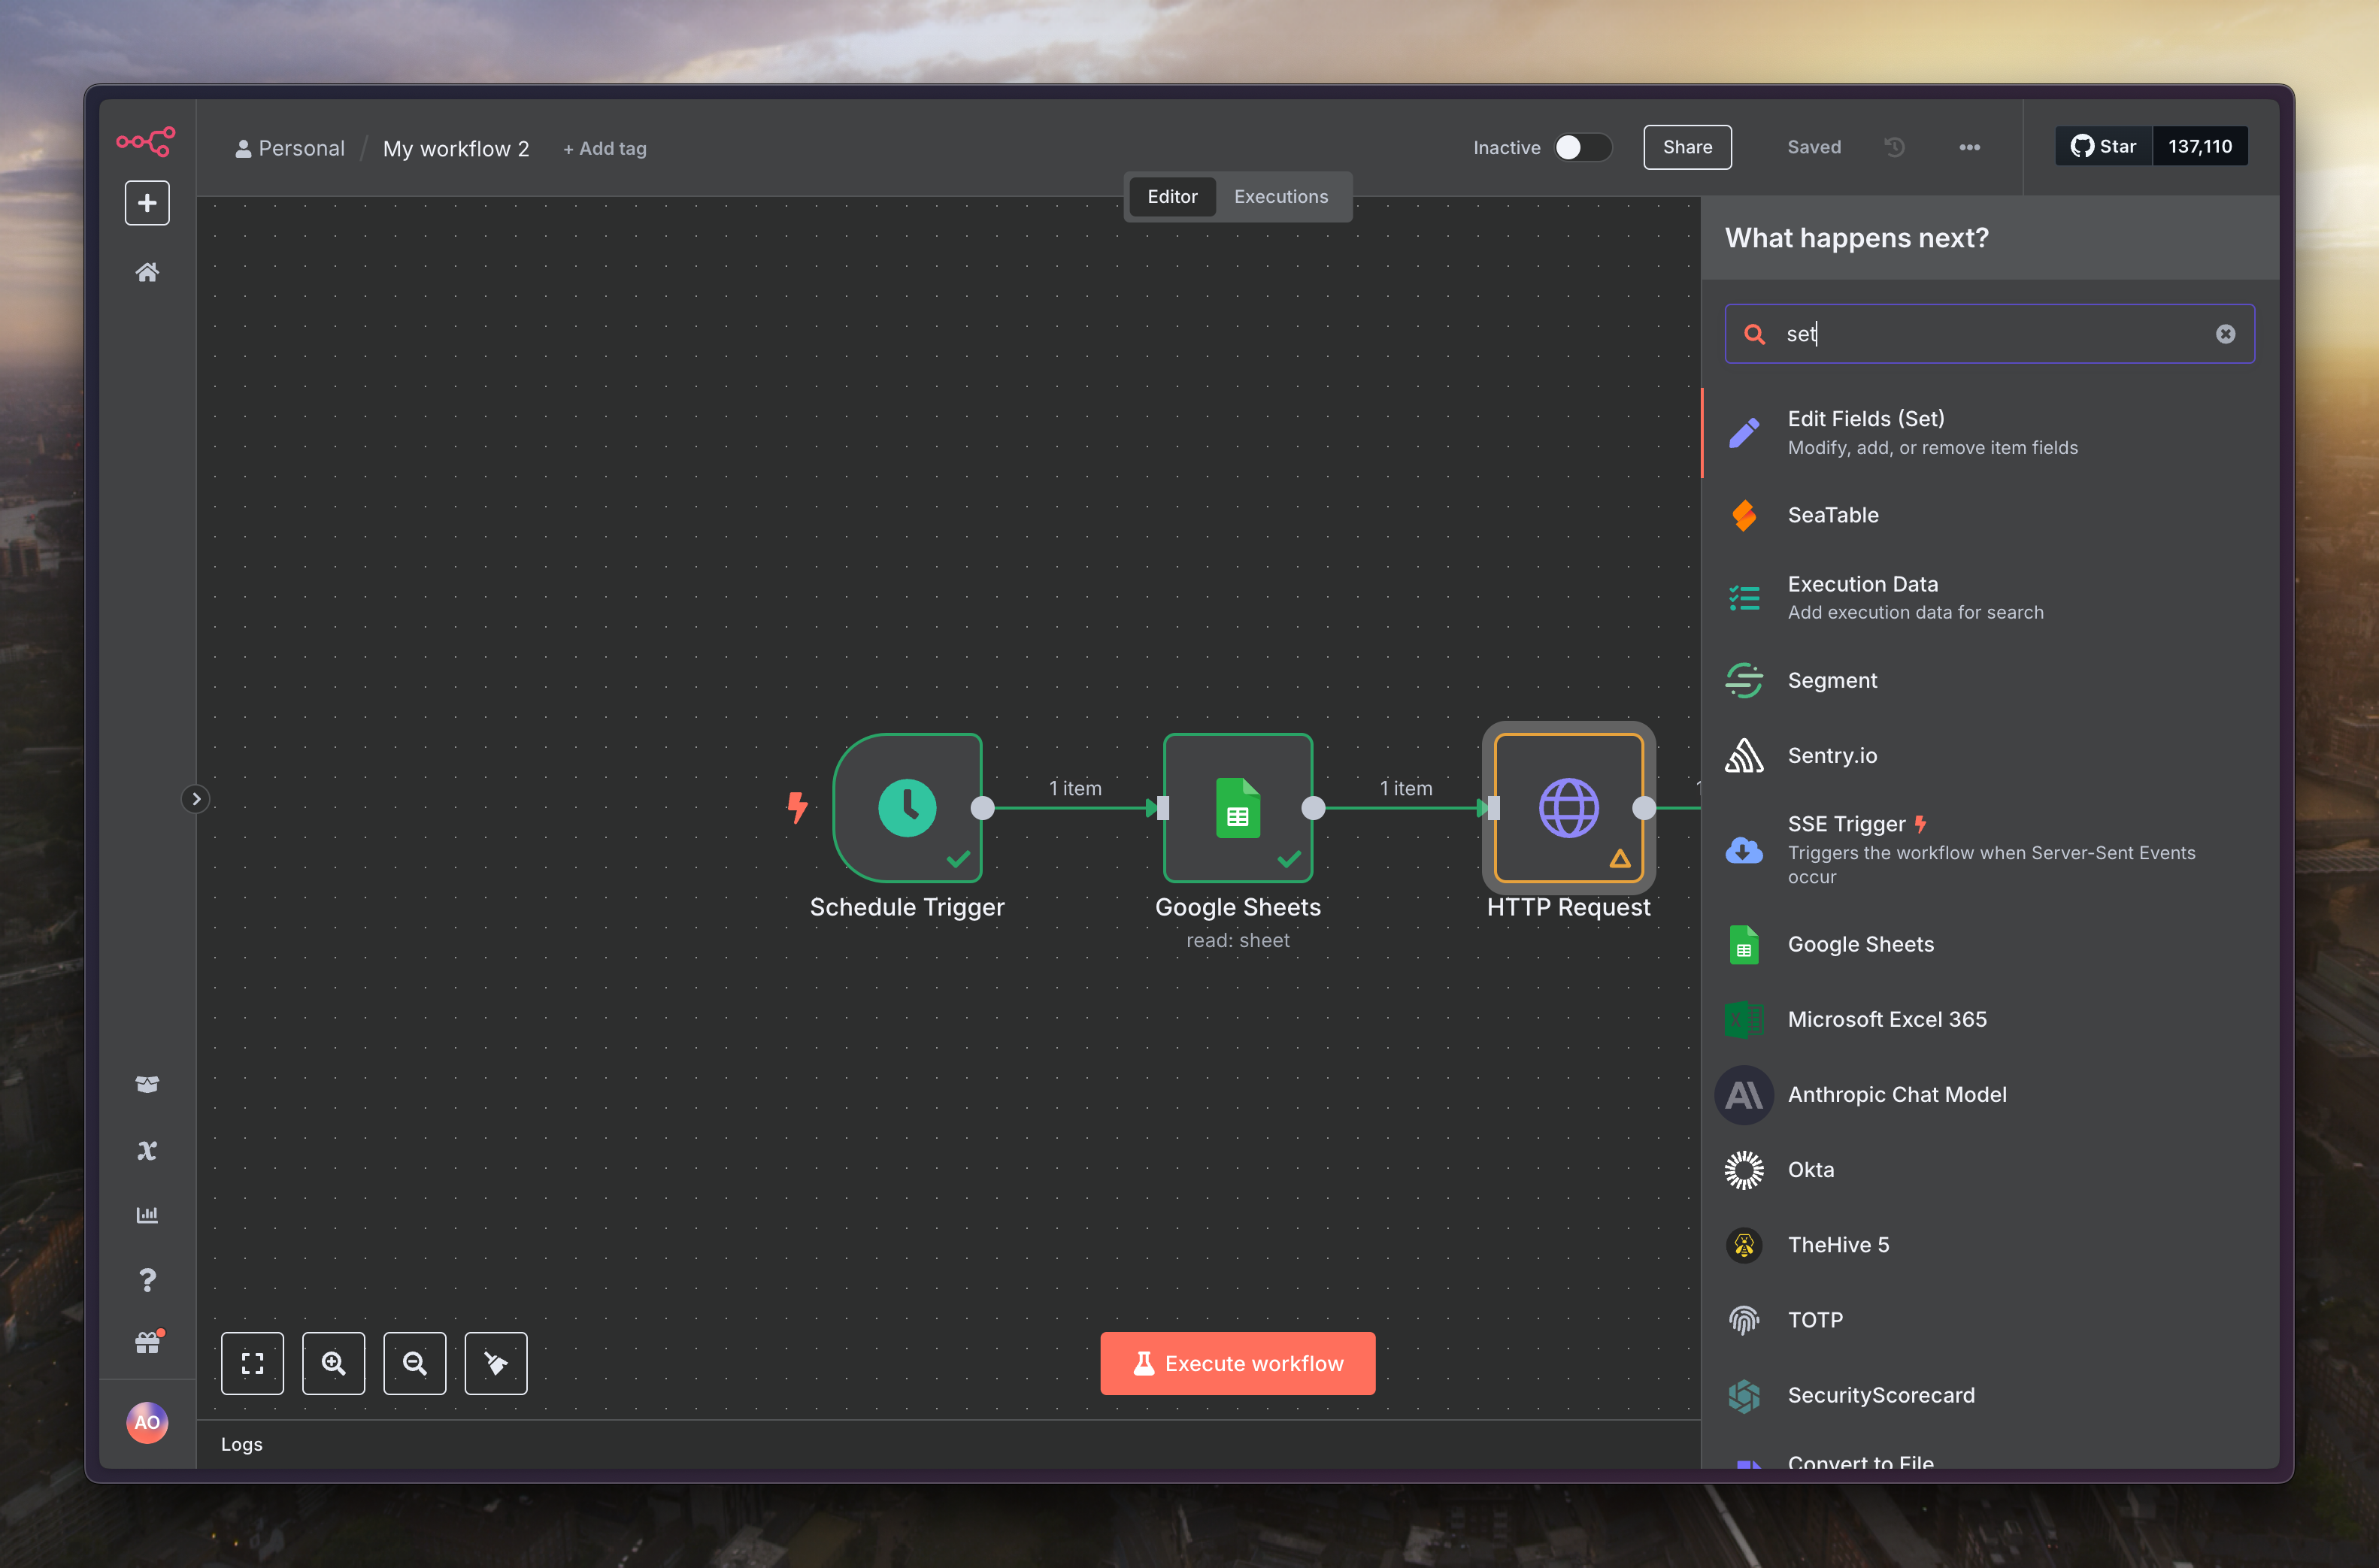Click the n8n logo icon
The height and width of the screenshot is (1568, 2379).
pyautogui.click(x=146, y=141)
